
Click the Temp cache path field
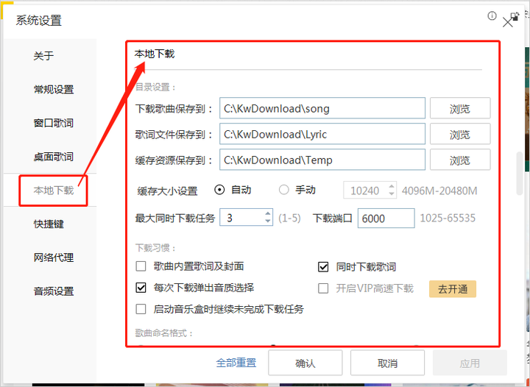[x=322, y=160]
